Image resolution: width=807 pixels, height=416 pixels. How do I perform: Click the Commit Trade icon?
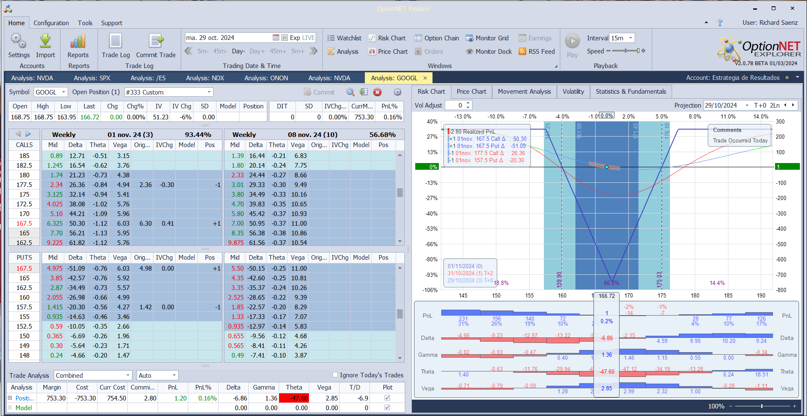click(x=156, y=41)
